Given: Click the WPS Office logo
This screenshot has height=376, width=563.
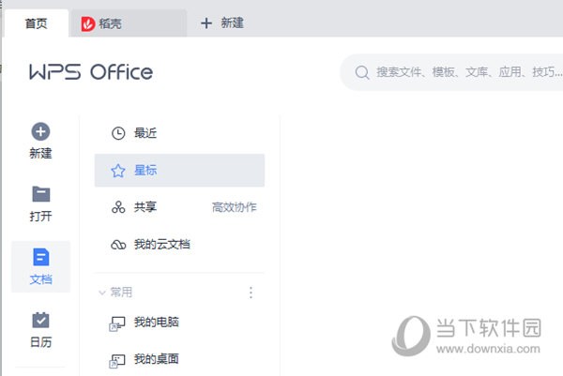Looking at the screenshot, I should [x=91, y=72].
